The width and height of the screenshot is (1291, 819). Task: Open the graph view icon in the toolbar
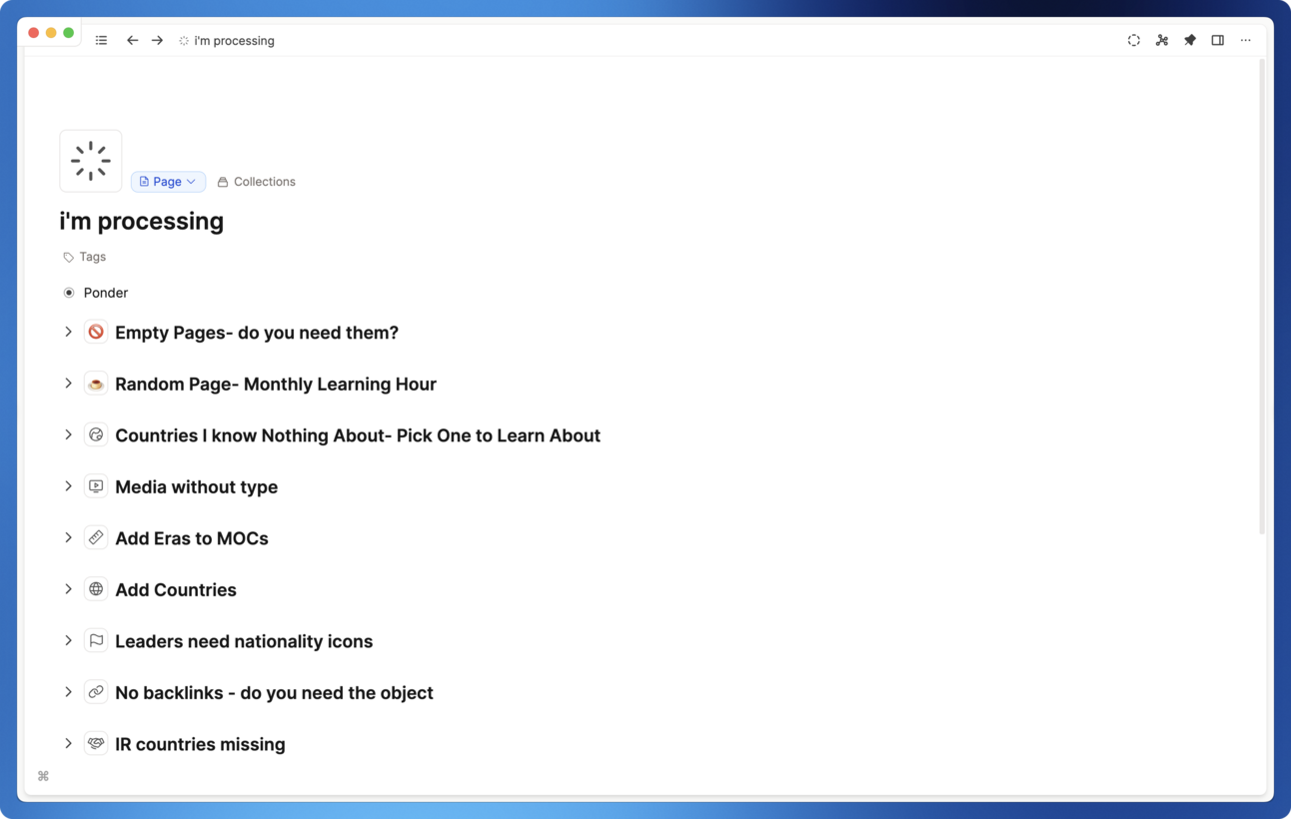pos(1162,40)
